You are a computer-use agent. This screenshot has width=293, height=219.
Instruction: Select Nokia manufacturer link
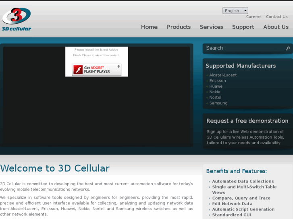(x=215, y=92)
